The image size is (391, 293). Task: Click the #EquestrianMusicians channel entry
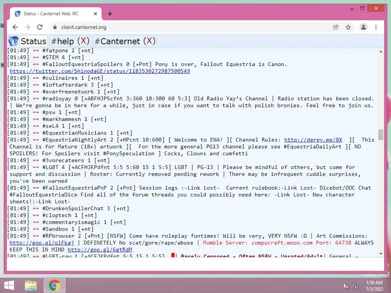click(x=74, y=133)
